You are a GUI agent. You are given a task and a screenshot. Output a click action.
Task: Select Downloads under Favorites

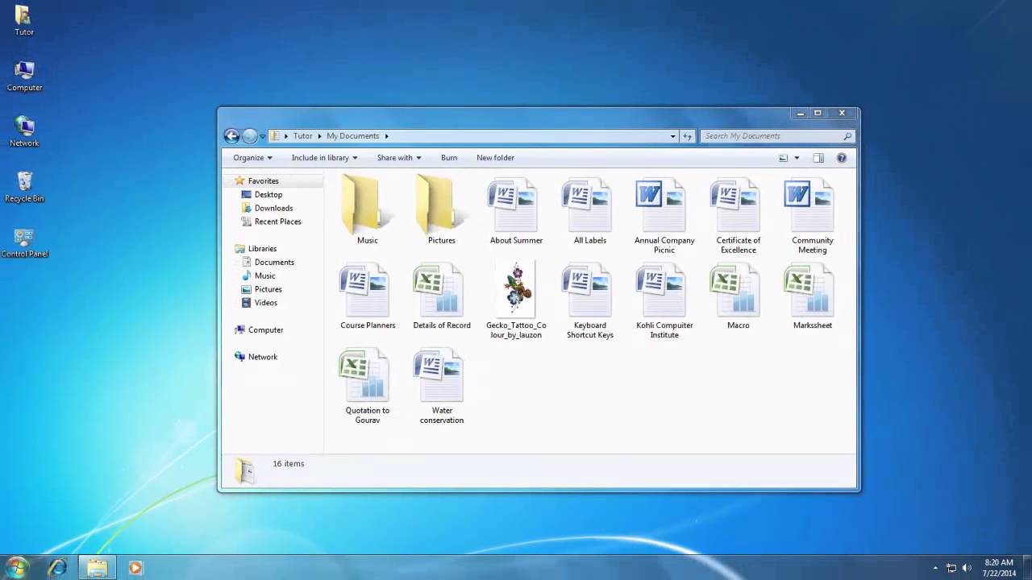(x=273, y=208)
